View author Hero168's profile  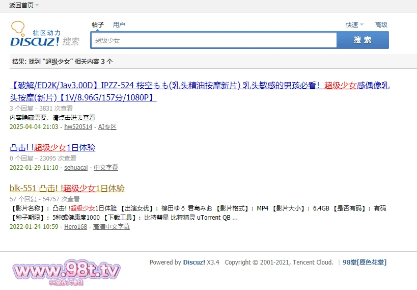(x=75, y=227)
